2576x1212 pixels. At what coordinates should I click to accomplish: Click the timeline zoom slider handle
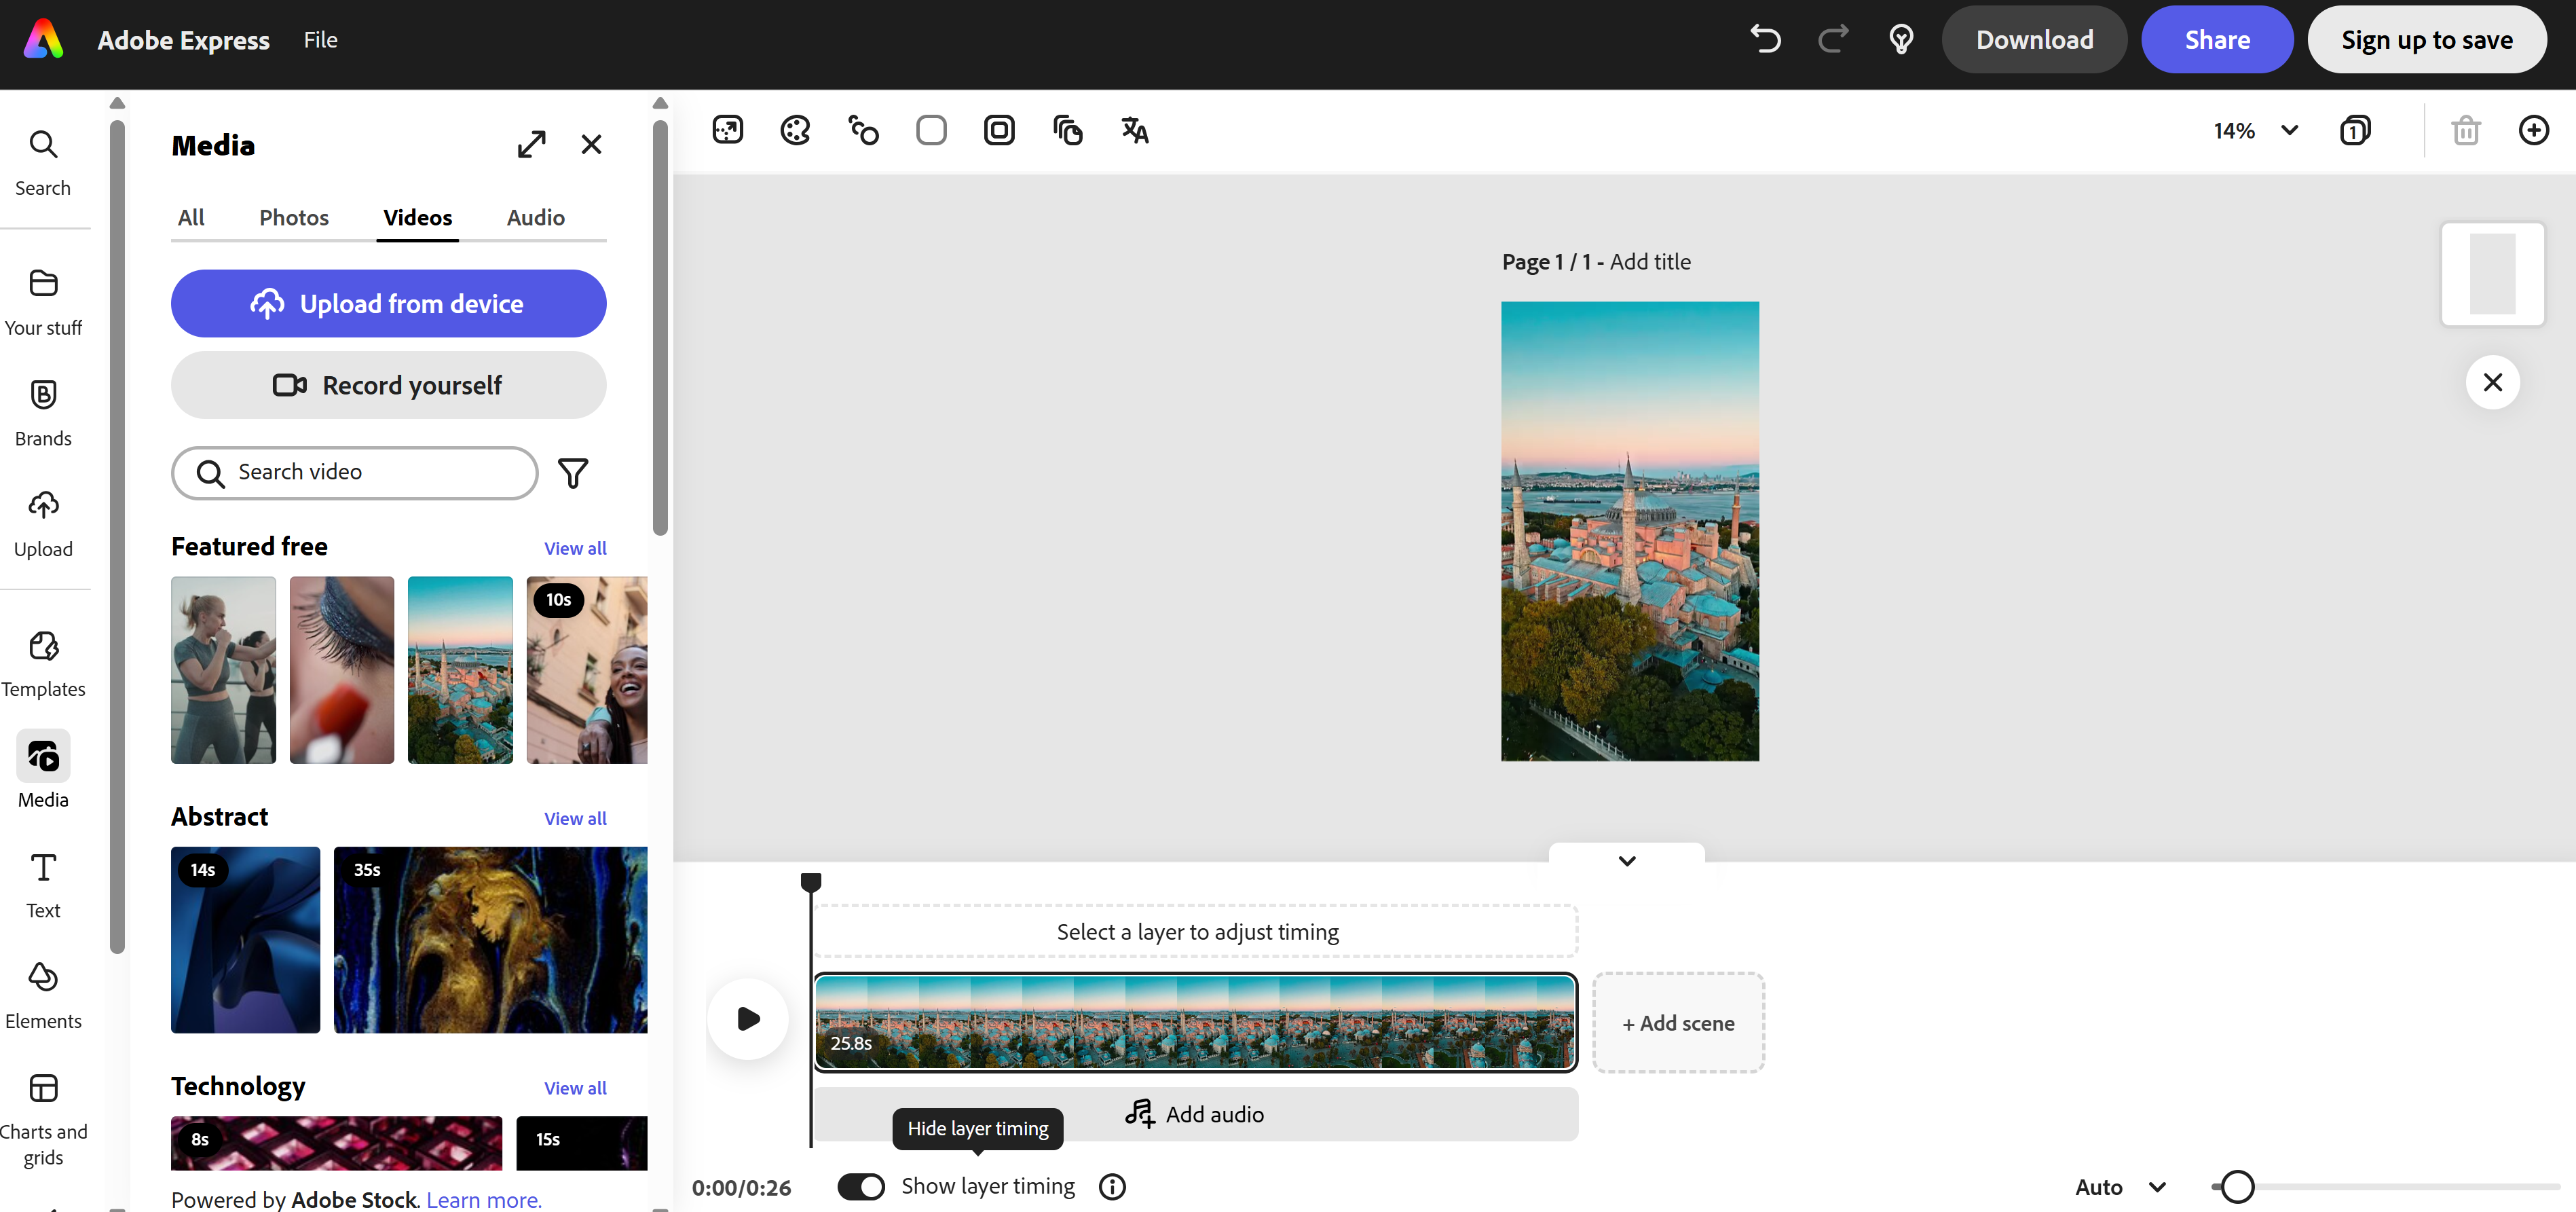click(x=2237, y=1187)
